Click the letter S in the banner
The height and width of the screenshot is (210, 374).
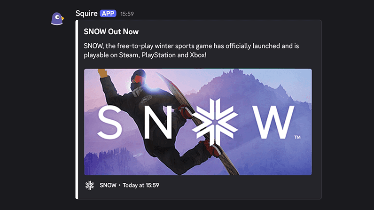pos(110,122)
